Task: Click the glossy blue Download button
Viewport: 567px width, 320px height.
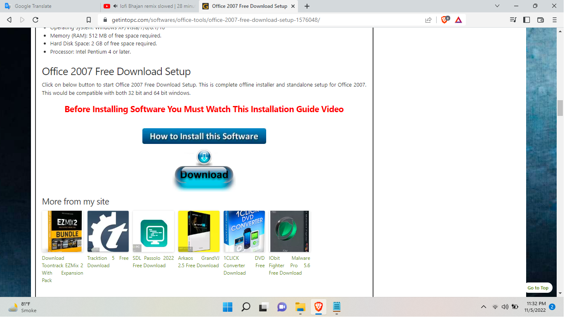Action: click(x=204, y=175)
